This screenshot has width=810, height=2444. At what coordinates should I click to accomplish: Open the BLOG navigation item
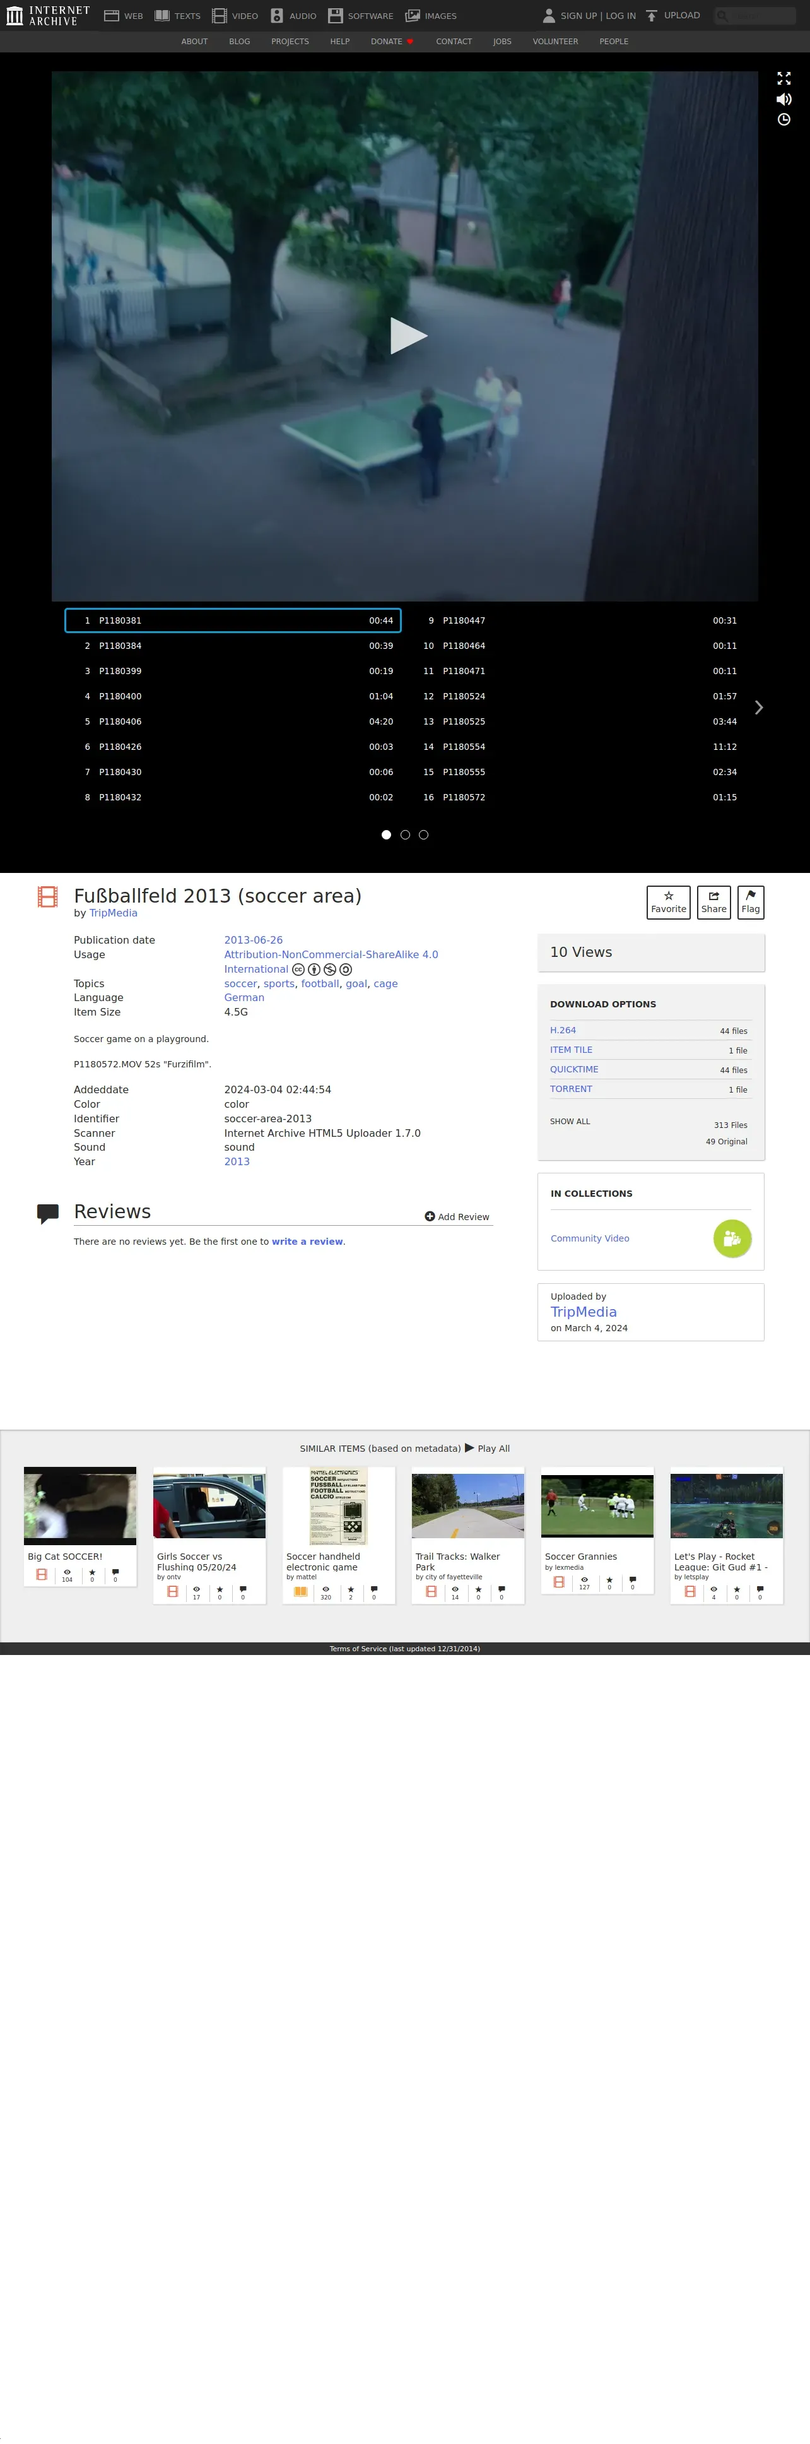click(239, 42)
